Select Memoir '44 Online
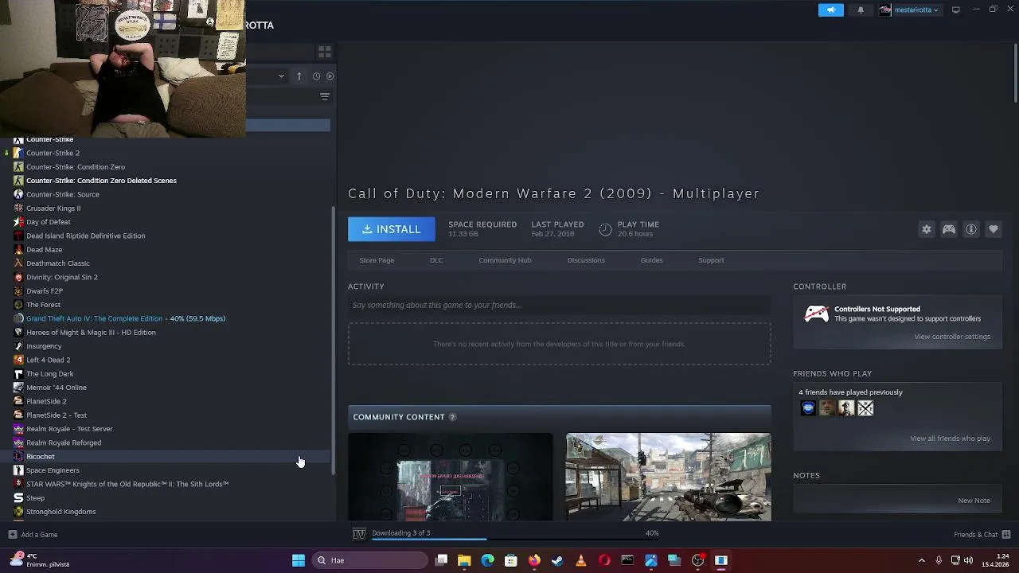Screen dimensions: 1019x573 tap(56, 388)
